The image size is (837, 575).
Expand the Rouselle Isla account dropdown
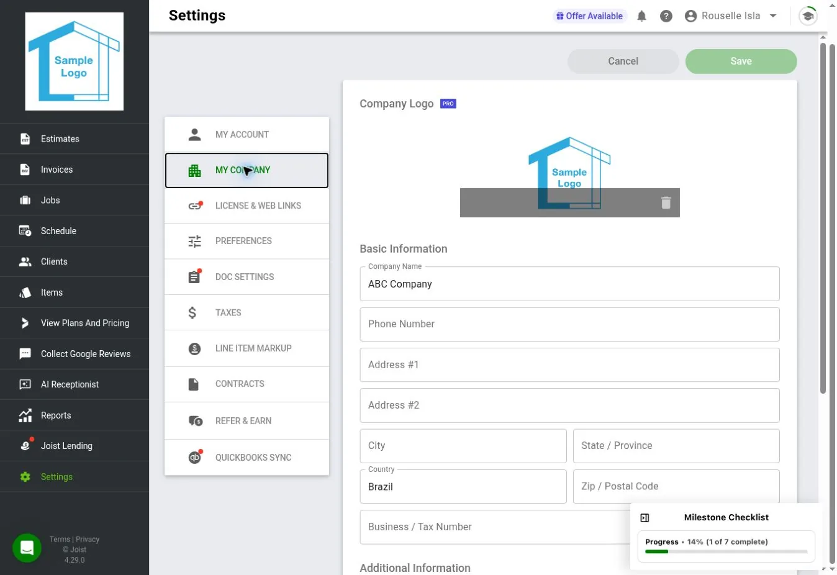click(x=731, y=16)
